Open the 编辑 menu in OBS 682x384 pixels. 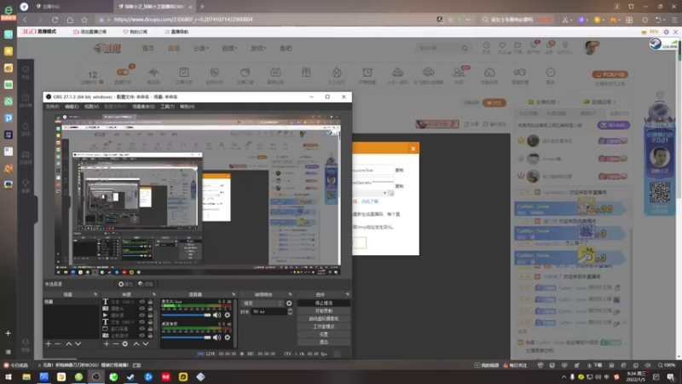[72, 106]
